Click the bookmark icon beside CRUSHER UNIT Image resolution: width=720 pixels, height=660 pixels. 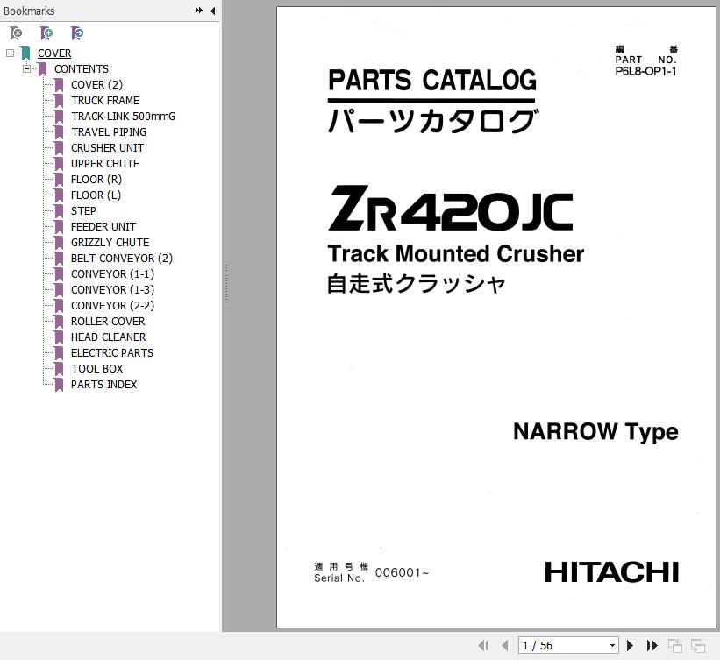pos(58,148)
